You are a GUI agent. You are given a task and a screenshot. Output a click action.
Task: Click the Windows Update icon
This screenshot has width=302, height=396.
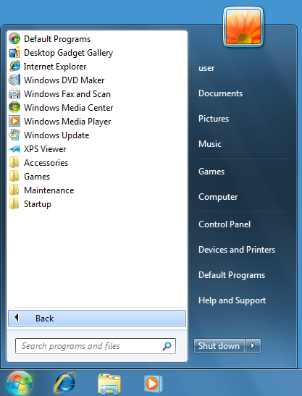point(14,135)
